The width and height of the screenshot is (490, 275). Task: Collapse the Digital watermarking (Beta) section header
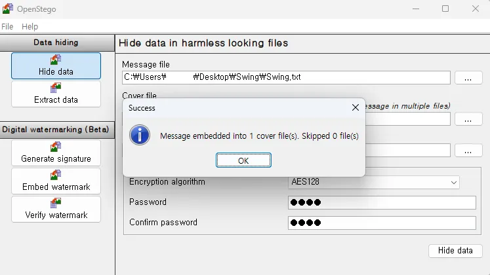click(x=57, y=130)
